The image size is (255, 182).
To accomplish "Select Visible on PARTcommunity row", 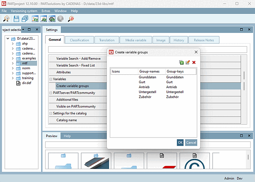I will click(76, 107).
